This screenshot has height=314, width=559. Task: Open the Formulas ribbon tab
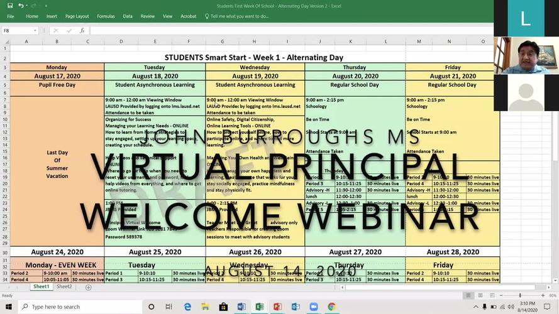point(106,16)
